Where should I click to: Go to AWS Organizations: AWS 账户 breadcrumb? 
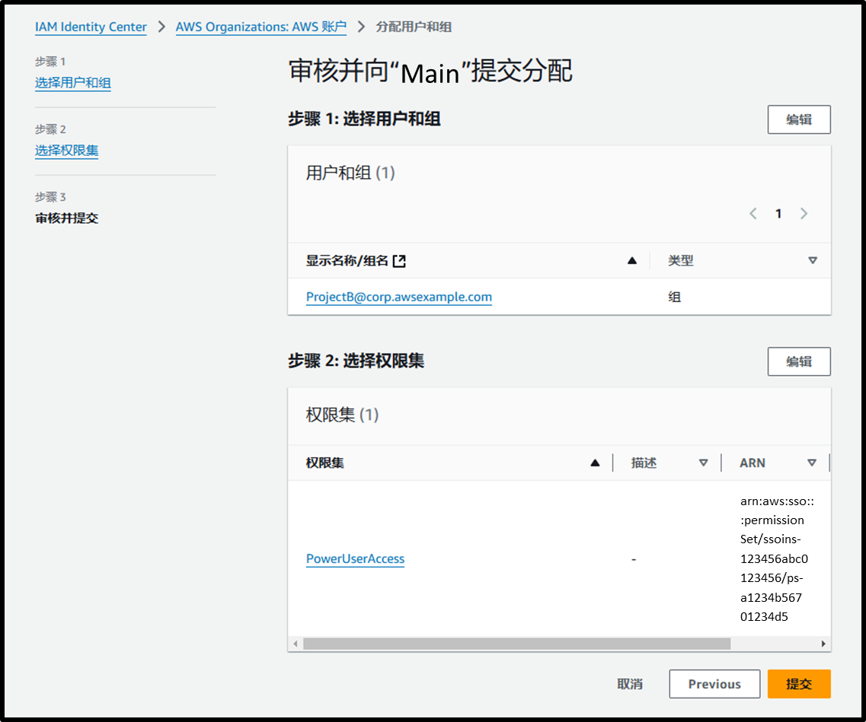[x=260, y=27]
